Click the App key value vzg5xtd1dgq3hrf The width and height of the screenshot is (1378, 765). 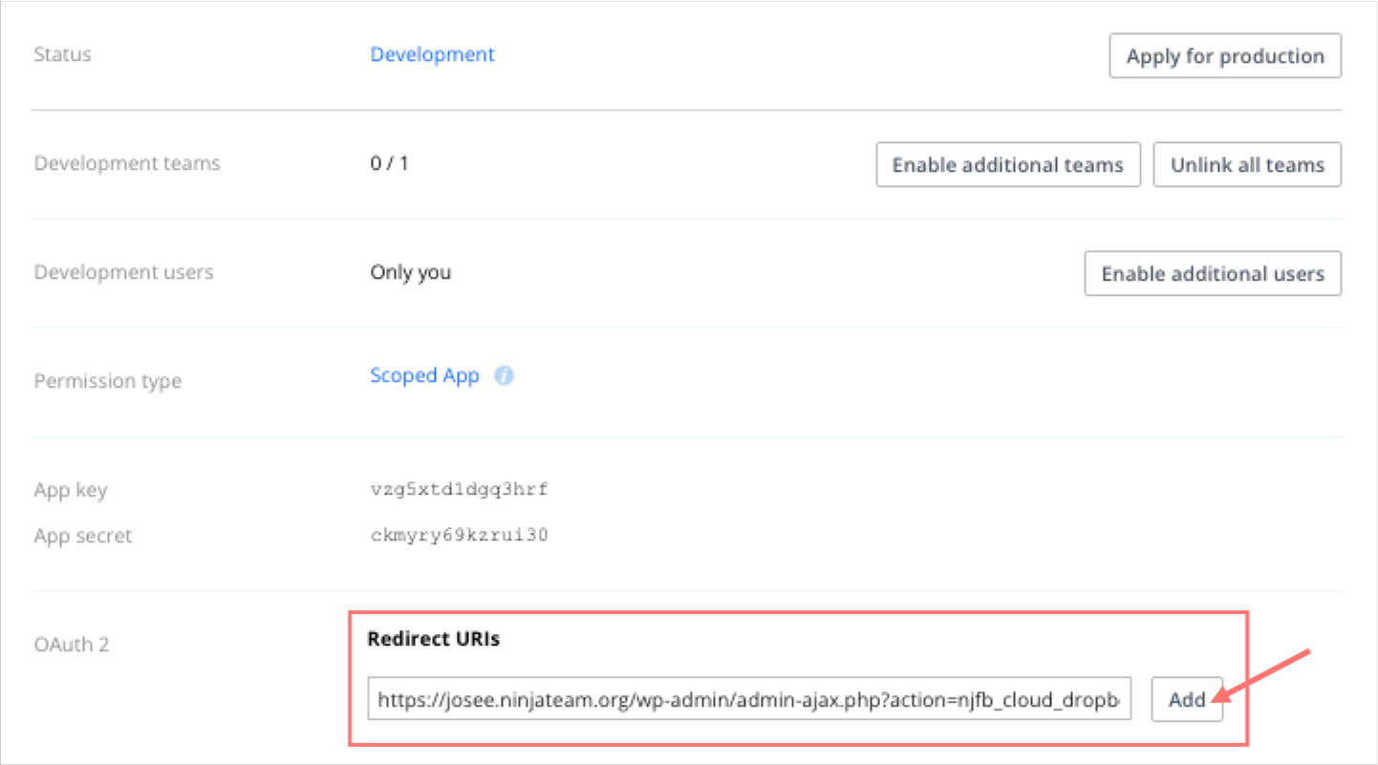pos(459,490)
